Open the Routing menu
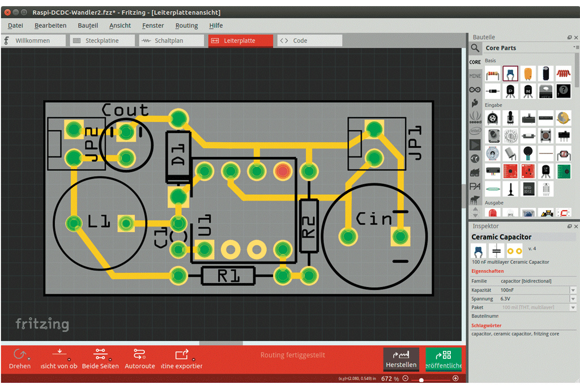Screen dimensions: 580x389 coord(186,25)
